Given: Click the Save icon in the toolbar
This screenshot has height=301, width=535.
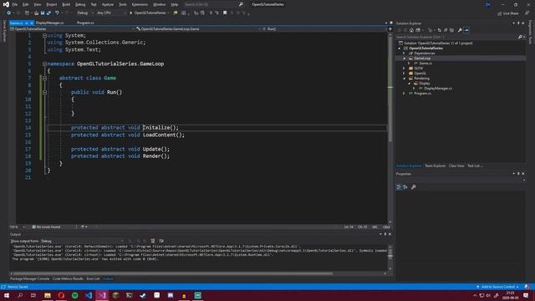Looking at the screenshot, I should coord(43,13).
